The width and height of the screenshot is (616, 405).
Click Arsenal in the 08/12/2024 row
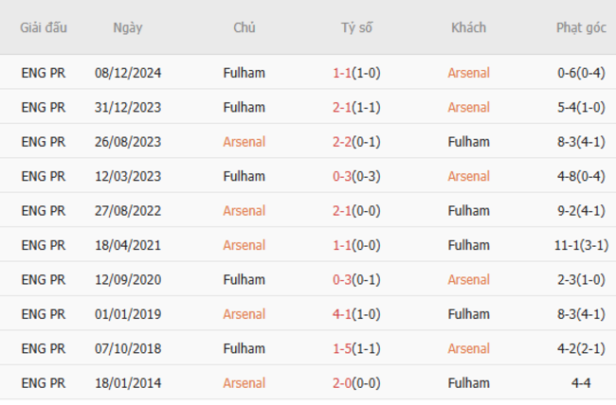[x=469, y=73]
